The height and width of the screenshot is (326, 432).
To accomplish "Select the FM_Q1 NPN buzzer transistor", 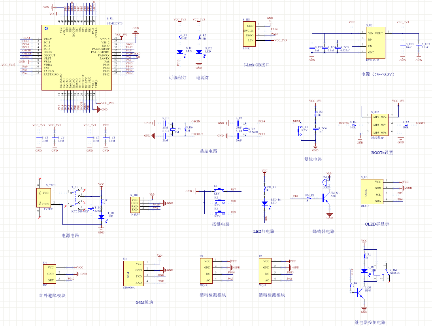I will [326, 198].
